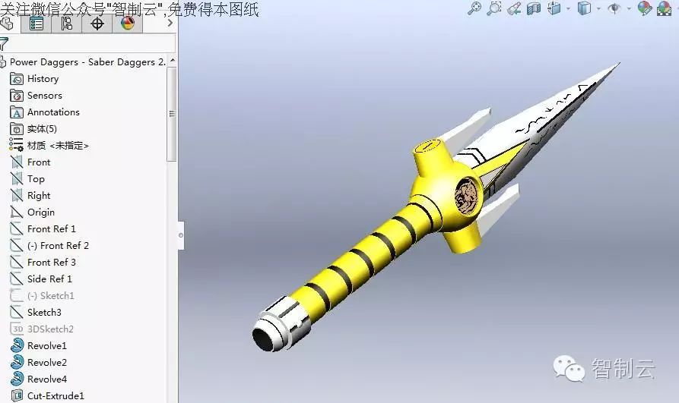Click the 3DSketch2 icon
The width and height of the screenshot is (679, 403).
17,329
